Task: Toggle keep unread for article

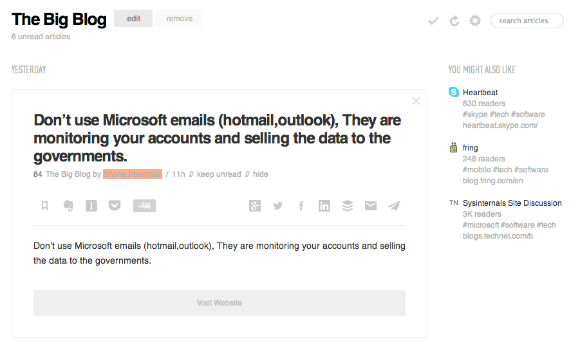Action: pos(219,174)
